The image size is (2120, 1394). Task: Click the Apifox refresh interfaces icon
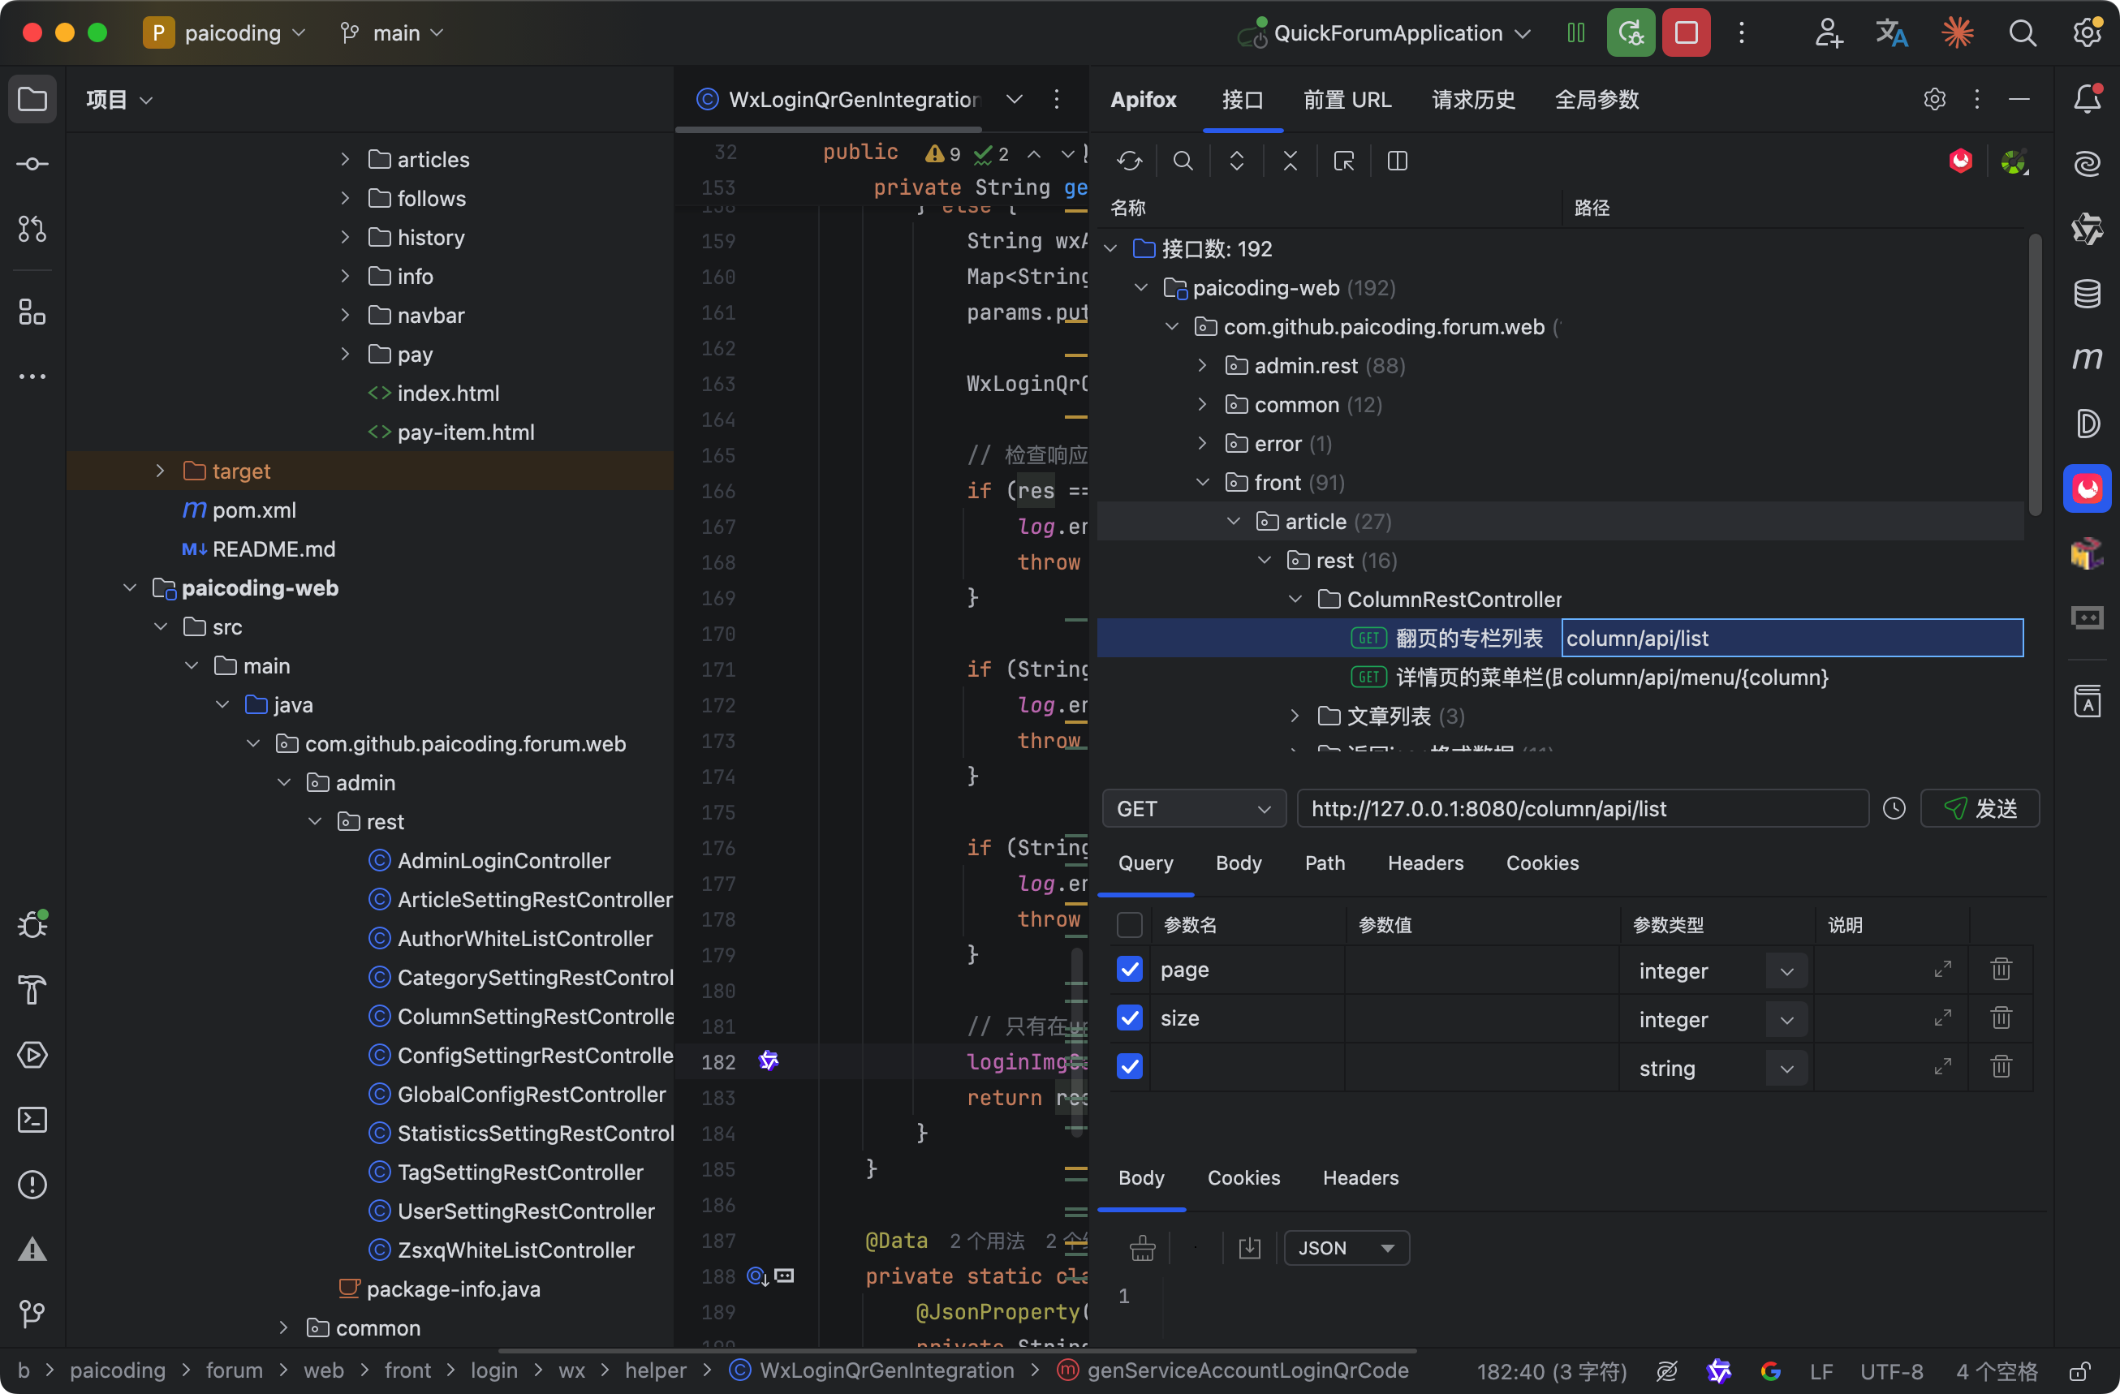pyautogui.click(x=1130, y=161)
